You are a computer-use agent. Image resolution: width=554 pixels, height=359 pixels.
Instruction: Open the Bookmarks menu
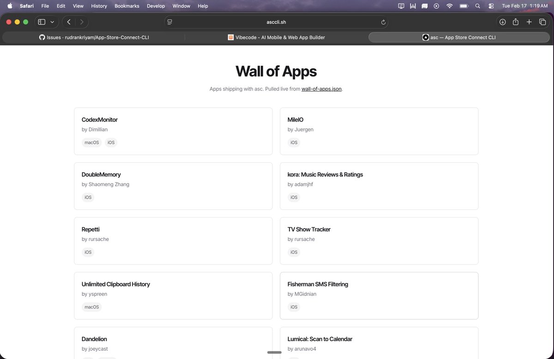click(x=127, y=6)
